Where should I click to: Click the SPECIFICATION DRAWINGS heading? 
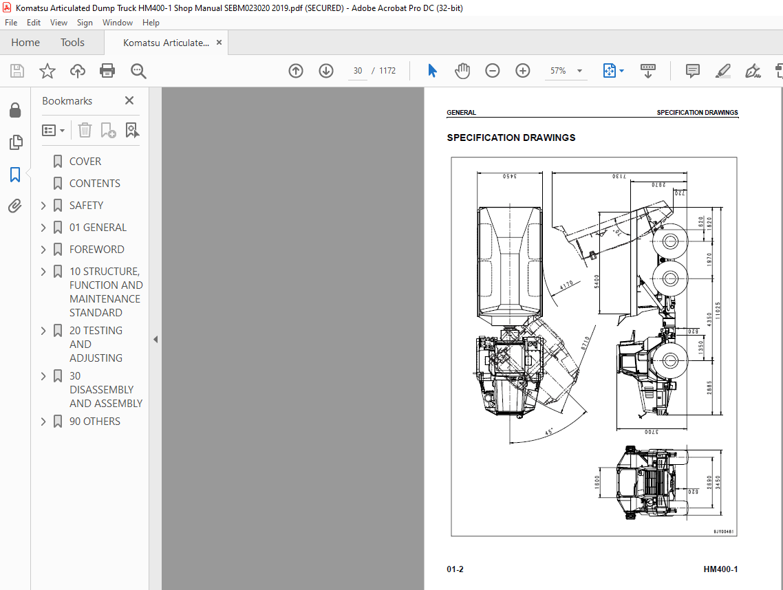point(511,138)
